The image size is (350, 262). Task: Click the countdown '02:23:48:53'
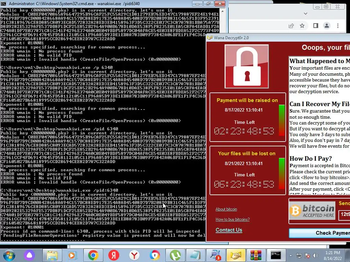click(x=244, y=131)
